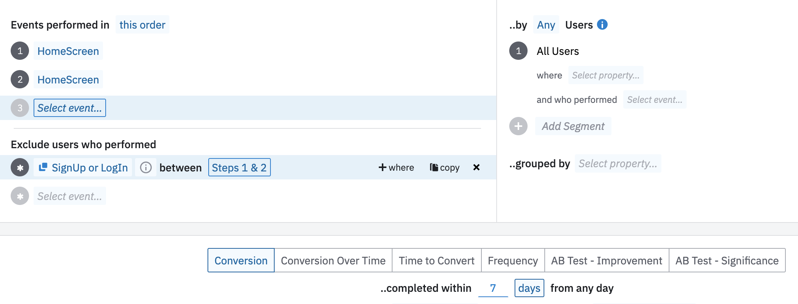Click the grouped by Select property field
Viewport: 798px width, 304px height.
pos(618,163)
